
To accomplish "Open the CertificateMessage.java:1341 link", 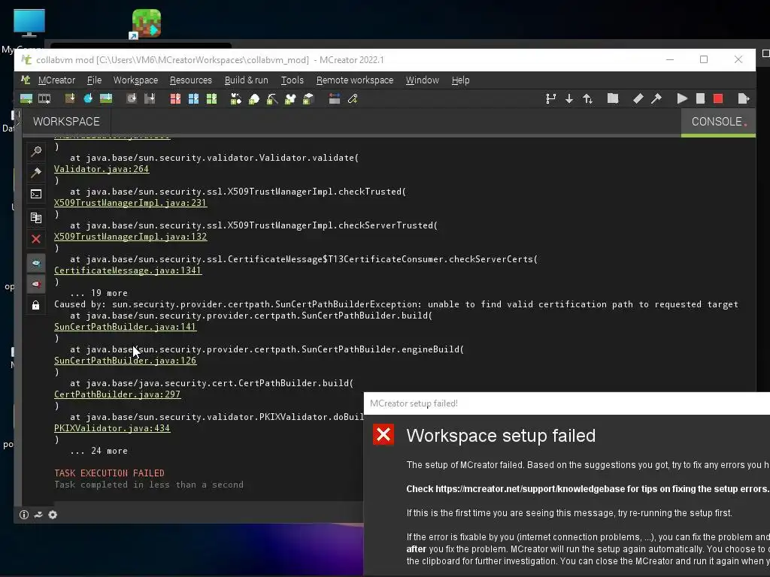I will 128,270.
